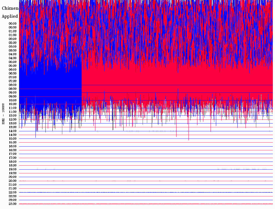This screenshot has height=209, width=275.
Task: Select the 05:00 time label
Action: (13, 62)
